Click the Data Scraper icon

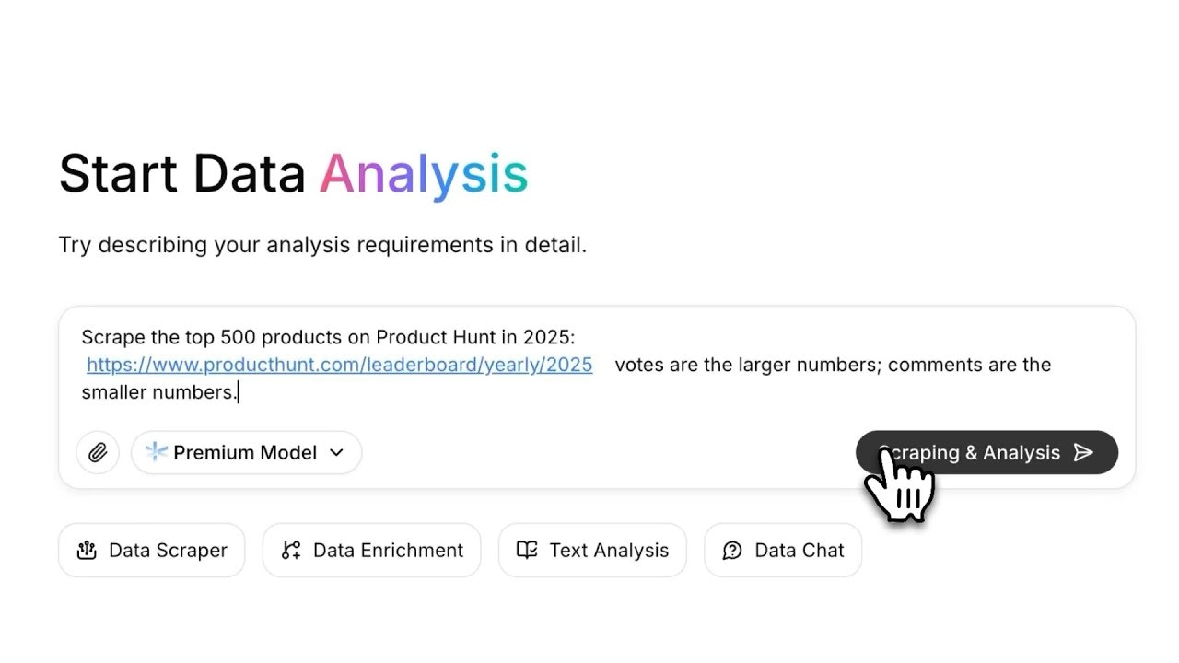(x=87, y=551)
